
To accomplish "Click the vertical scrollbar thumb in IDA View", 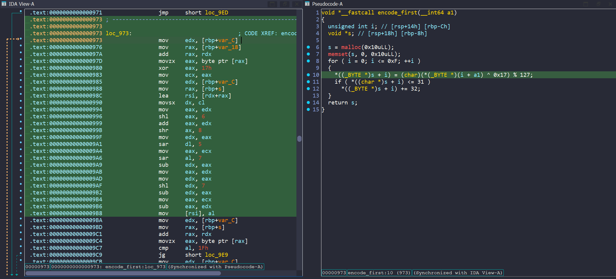I will [299, 139].
